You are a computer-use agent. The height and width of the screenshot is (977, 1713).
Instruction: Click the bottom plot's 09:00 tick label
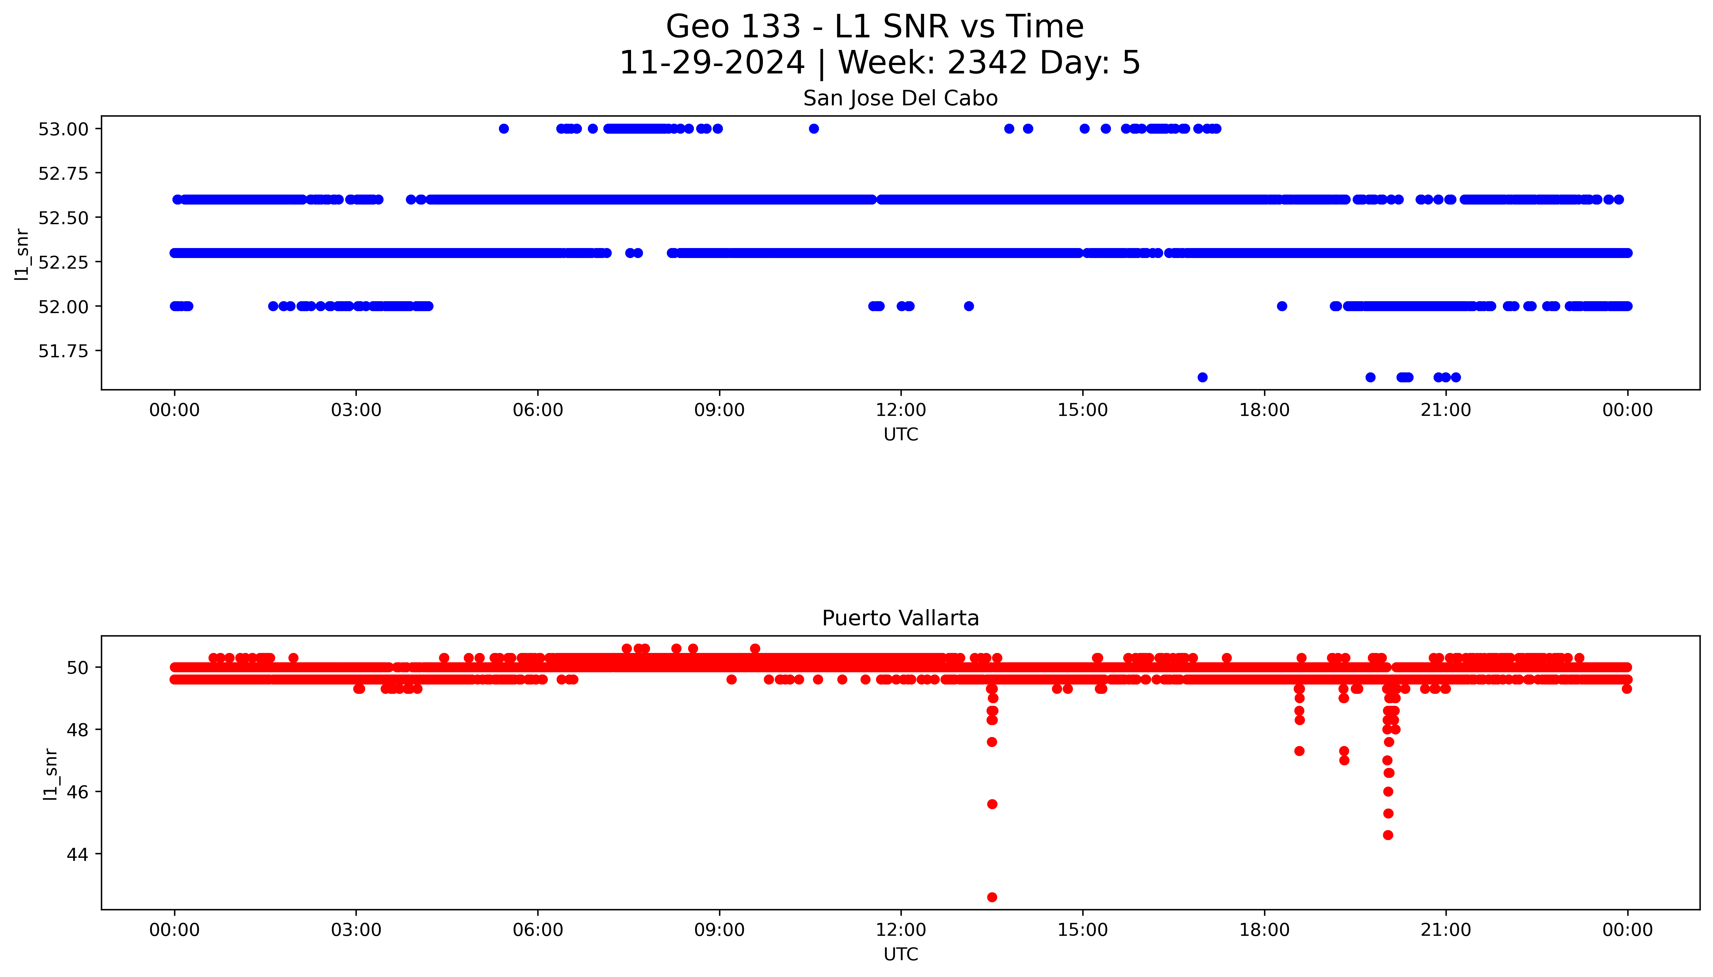(x=719, y=930)
